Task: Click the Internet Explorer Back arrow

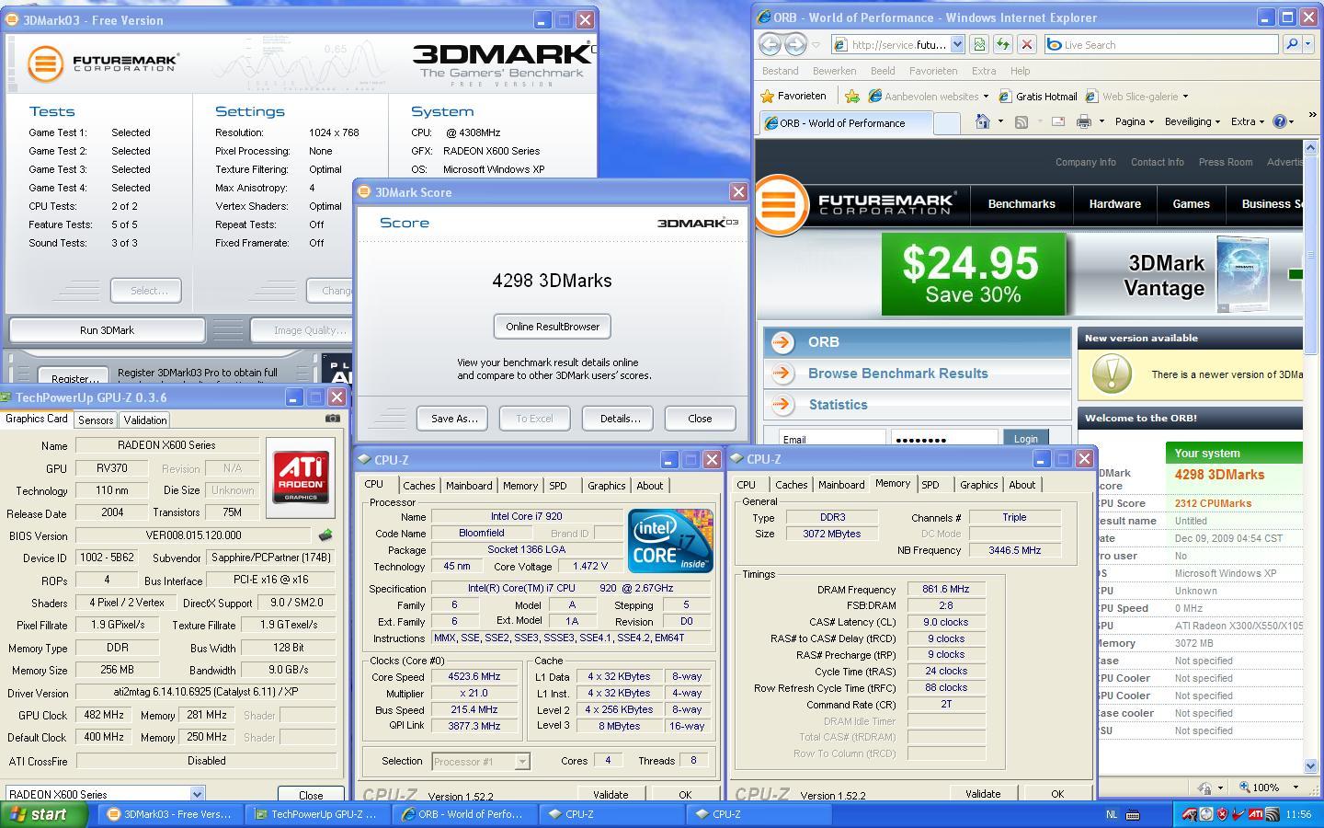Action: click(x=770, y=44)
